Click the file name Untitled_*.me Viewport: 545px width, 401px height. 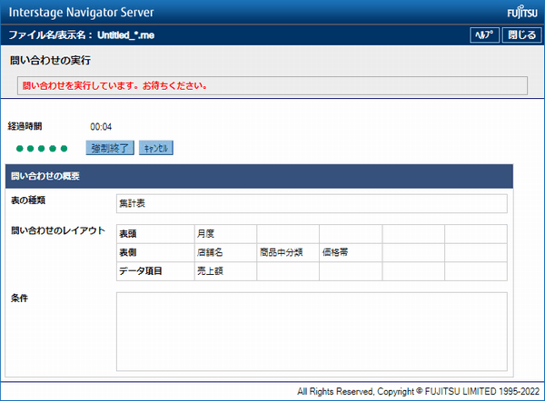(126, 35)
